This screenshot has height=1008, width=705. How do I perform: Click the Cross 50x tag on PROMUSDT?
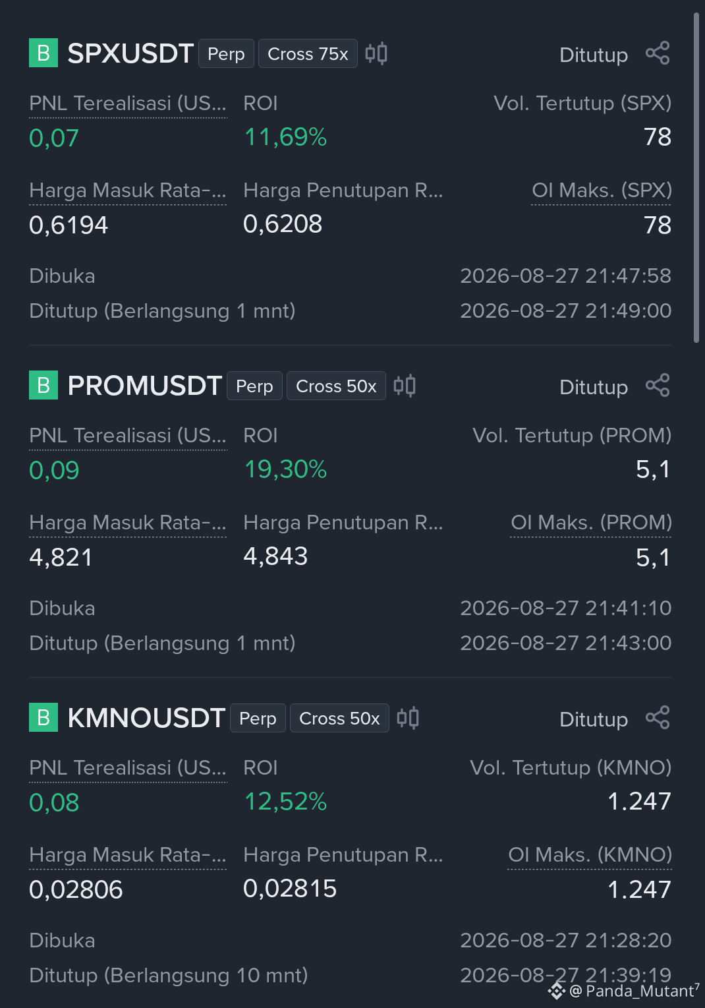[336, 386]
